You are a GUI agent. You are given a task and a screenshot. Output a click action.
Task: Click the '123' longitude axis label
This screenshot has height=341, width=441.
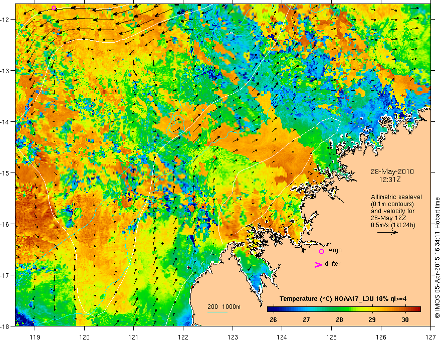(x=233, y=337)
